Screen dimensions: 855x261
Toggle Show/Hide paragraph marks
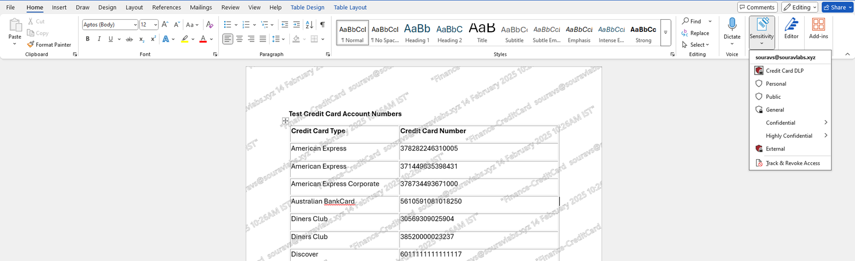click(322, 25)
